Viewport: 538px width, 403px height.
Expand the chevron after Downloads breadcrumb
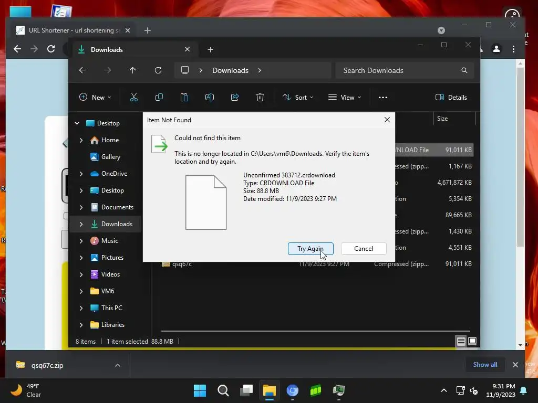click(260, 70)
